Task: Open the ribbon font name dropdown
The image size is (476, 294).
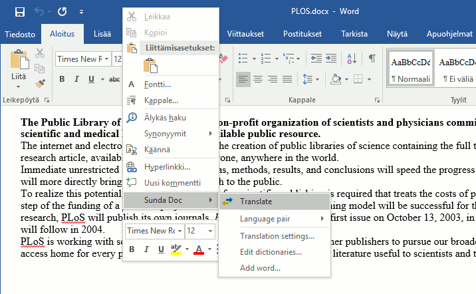Action: pyautogui.click(x=106, y=59)
